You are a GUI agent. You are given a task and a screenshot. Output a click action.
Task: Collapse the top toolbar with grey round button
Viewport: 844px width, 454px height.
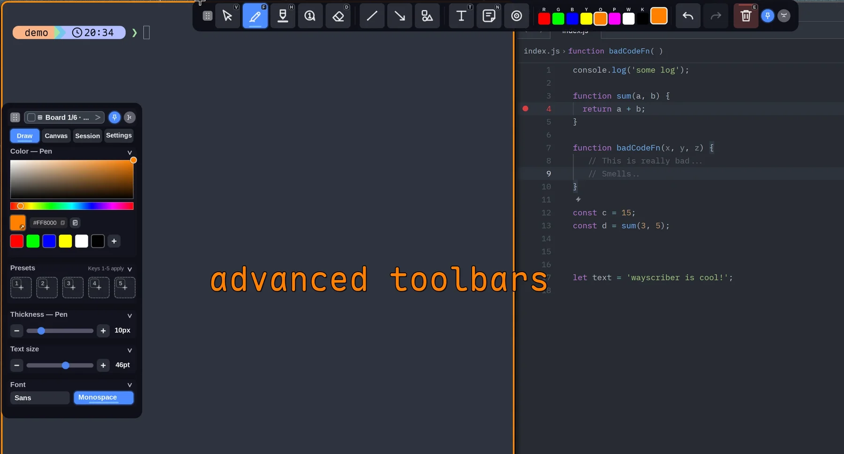pyautogui.click(x=784, y=16)
